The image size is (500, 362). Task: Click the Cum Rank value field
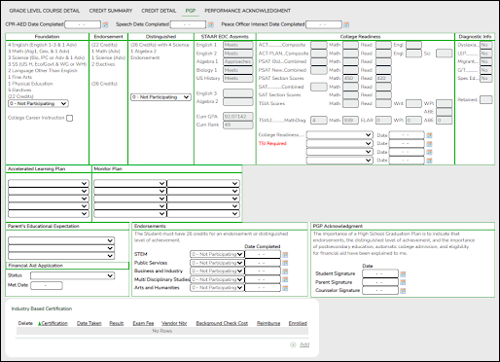238,125
